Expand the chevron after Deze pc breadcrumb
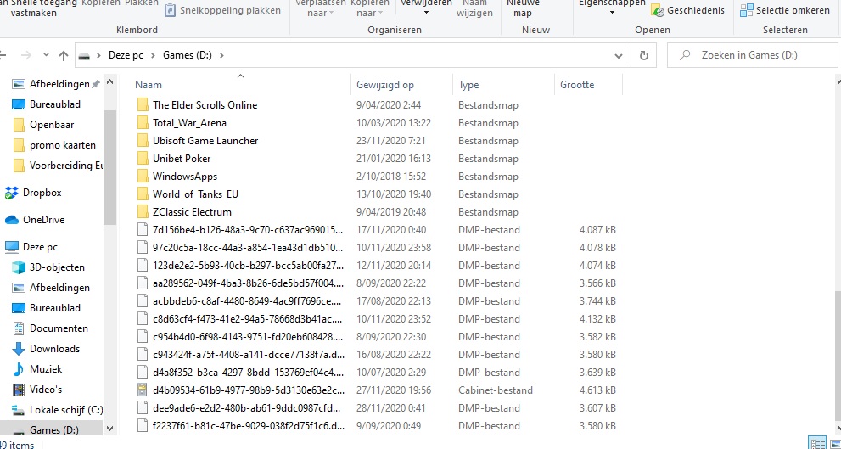 153,55
